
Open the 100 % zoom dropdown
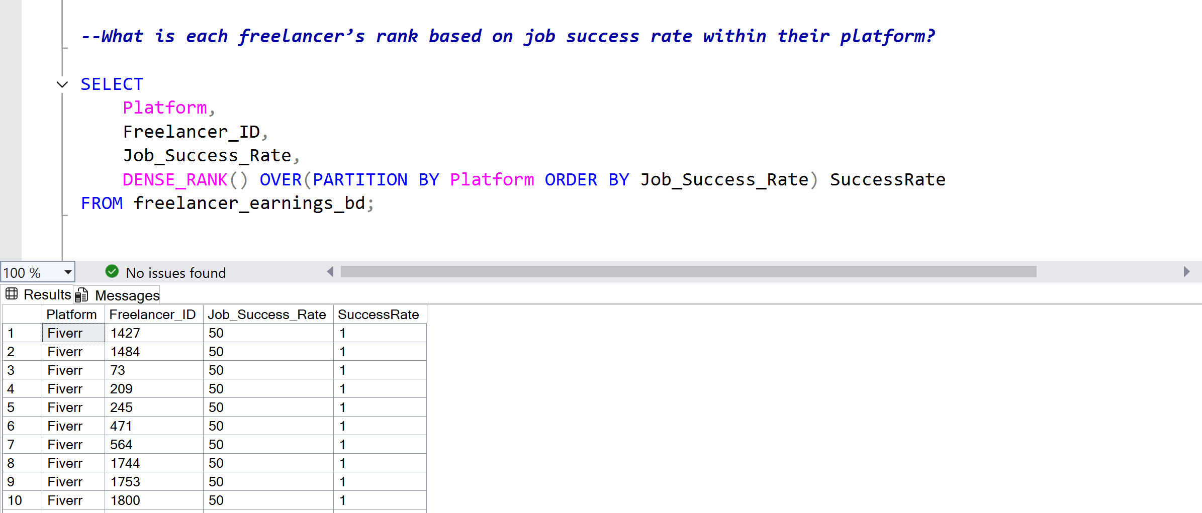coord(68,272)
